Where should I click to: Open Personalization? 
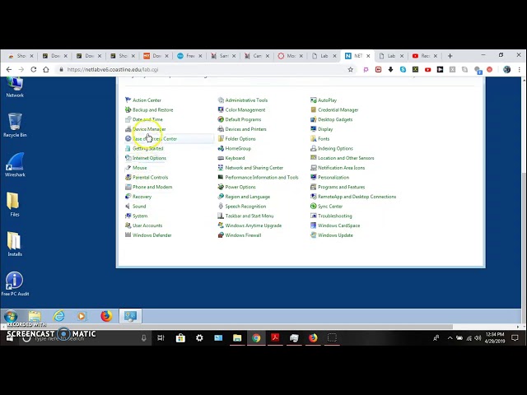tap(333, 178)
